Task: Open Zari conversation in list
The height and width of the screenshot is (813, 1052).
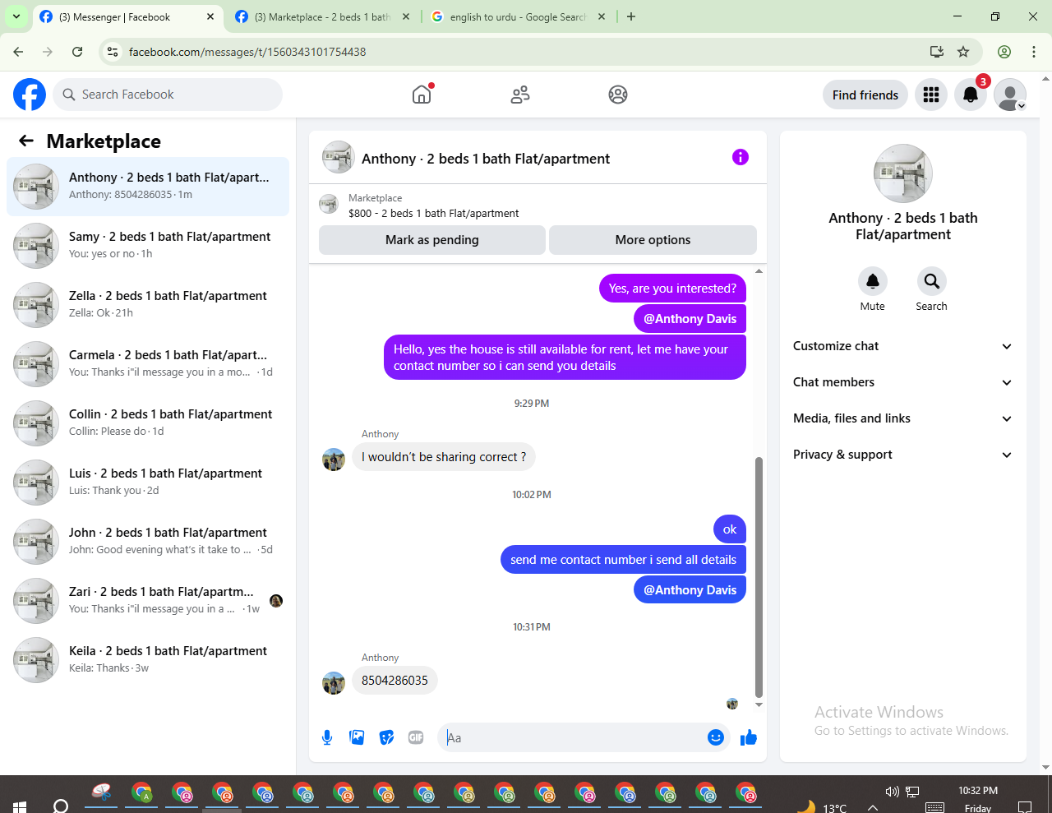Action: click(x=148, y=600)
